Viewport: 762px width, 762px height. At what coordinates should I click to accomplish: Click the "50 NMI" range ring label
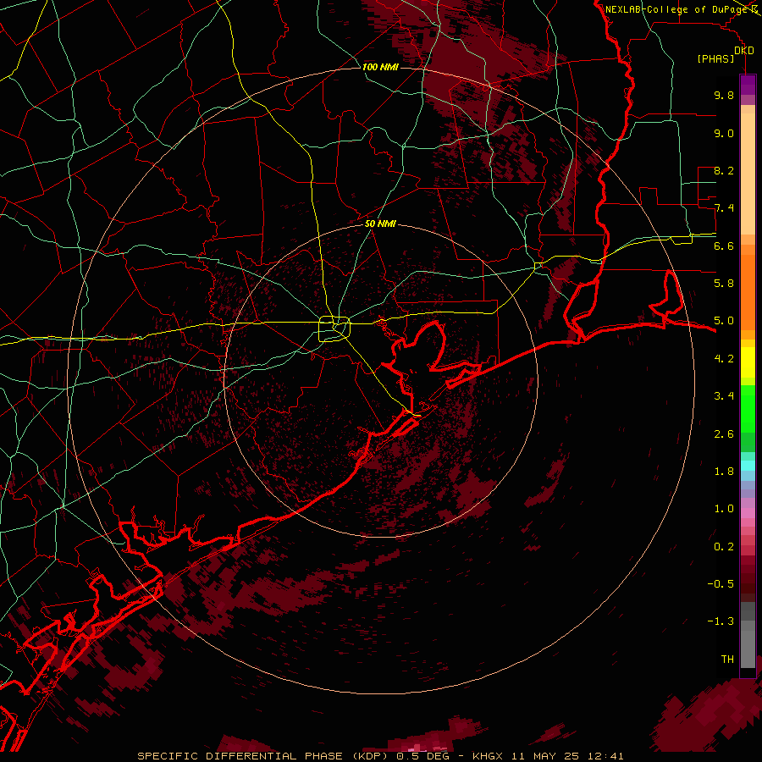point(380,224)
